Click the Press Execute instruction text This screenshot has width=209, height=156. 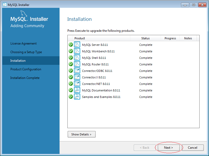[101, 31]
